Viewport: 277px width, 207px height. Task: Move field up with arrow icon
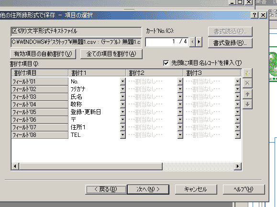tap(247, 94)
